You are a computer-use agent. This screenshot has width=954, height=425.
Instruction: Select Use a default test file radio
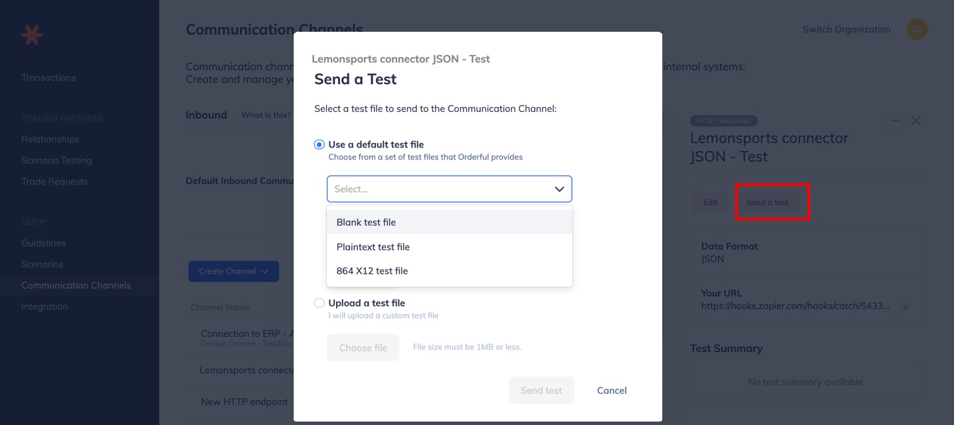tap(320, 144)
